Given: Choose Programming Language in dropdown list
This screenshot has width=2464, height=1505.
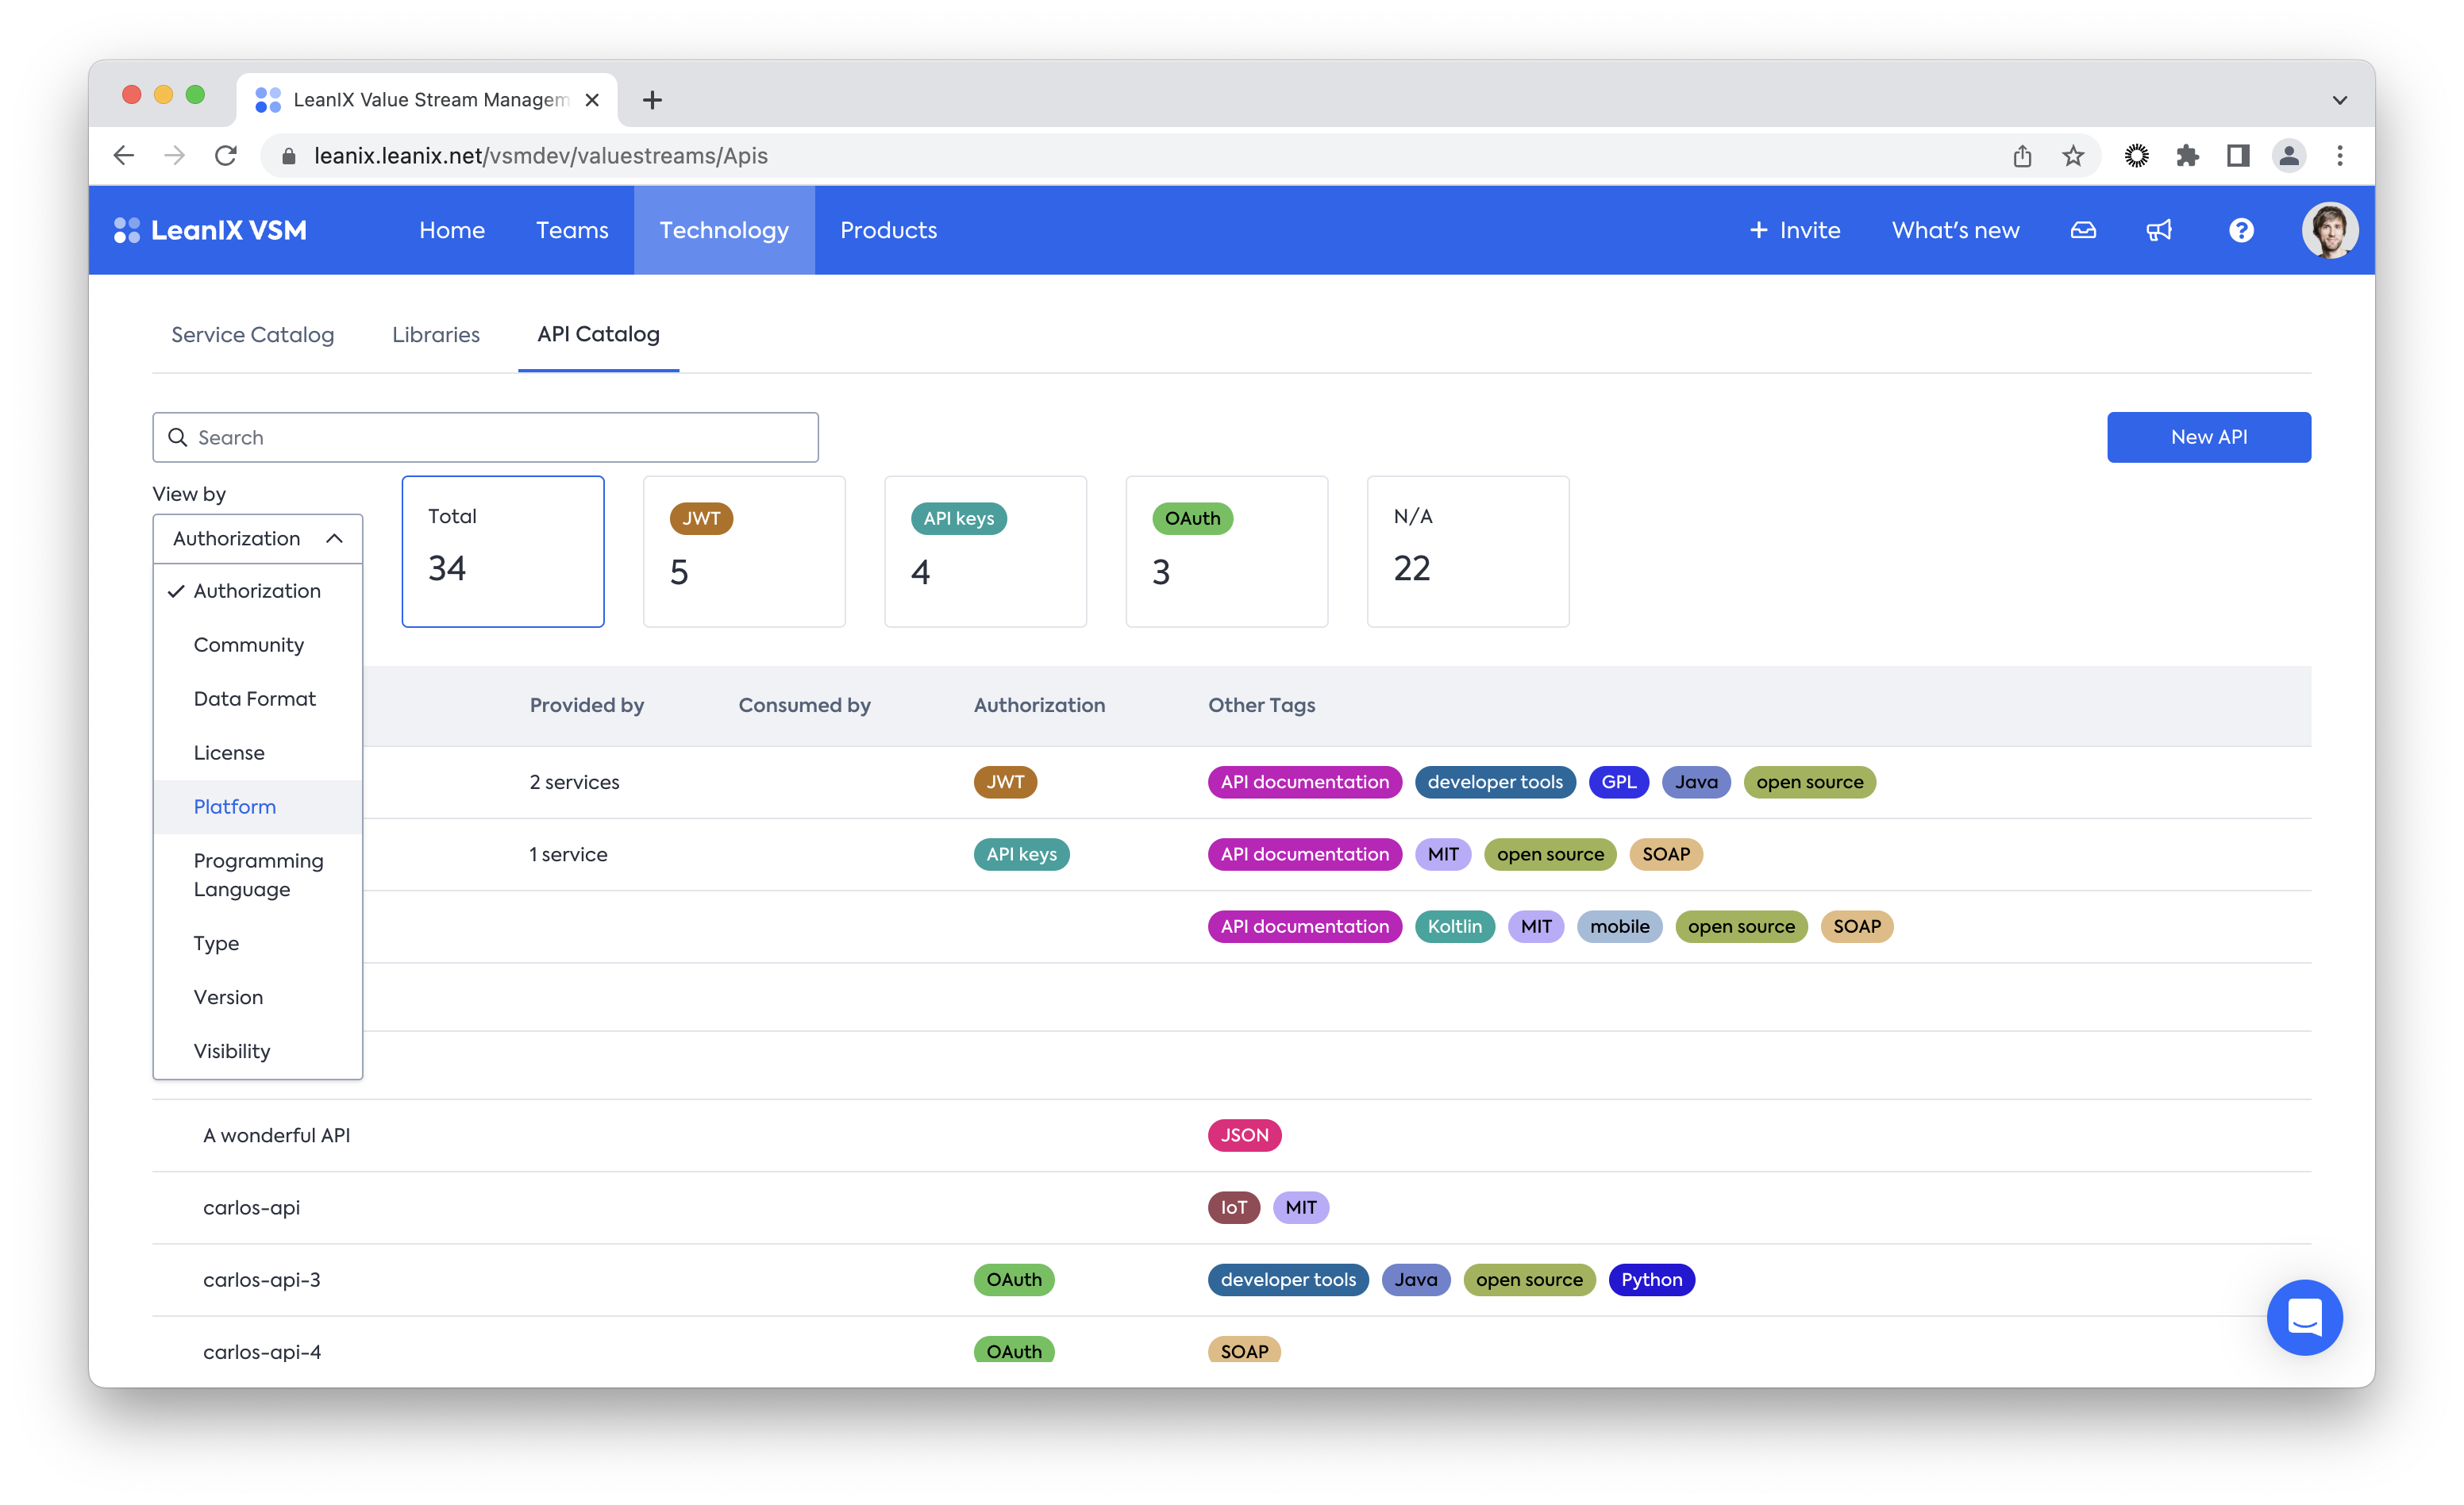Looking at the screenshot, I should coord(258,875).
